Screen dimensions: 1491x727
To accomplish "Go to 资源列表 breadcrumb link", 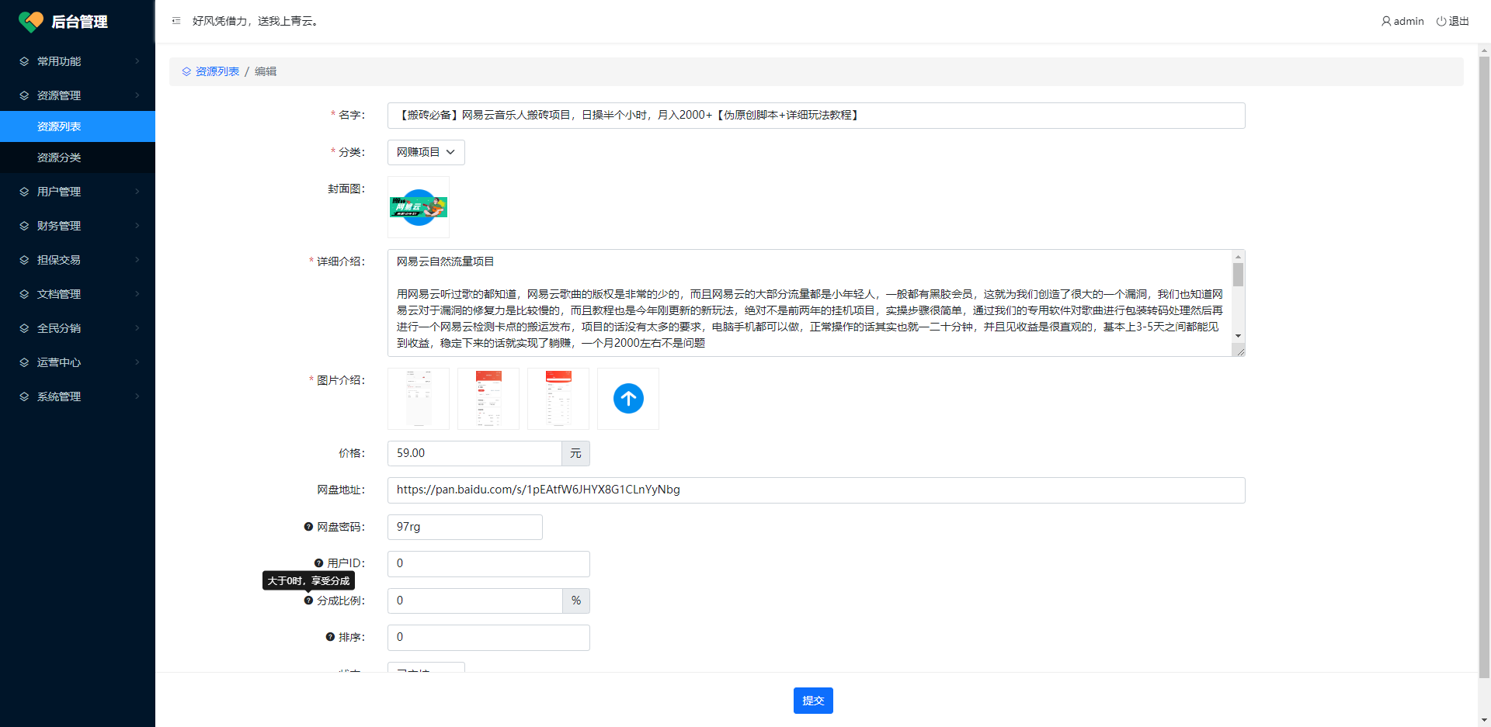I will click(217, 71).
